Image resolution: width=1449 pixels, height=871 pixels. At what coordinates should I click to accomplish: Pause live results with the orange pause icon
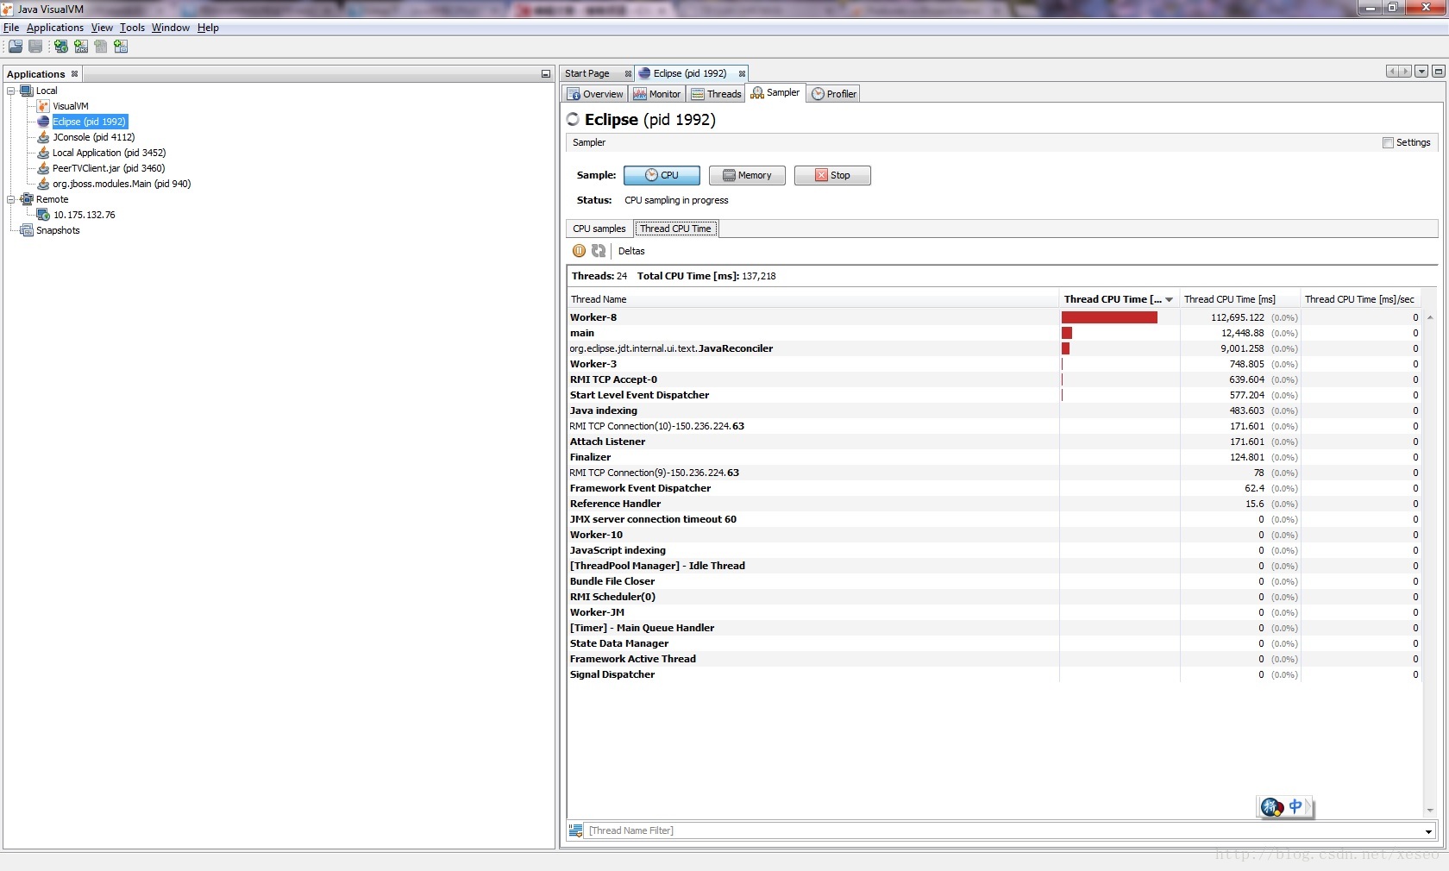point(580,251)
